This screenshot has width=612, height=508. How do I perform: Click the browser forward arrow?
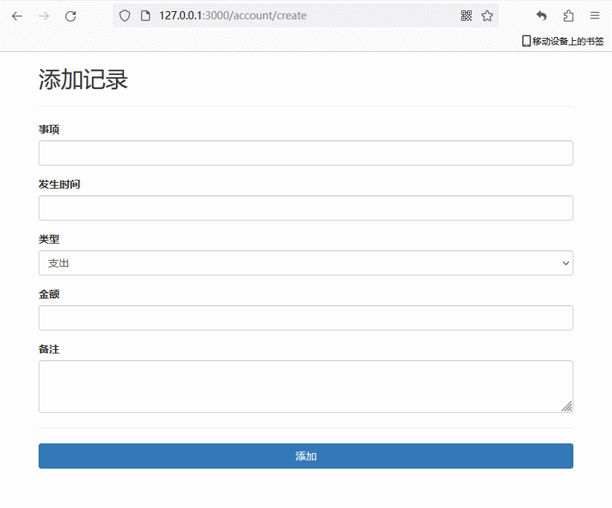click(x=44, y=16)
